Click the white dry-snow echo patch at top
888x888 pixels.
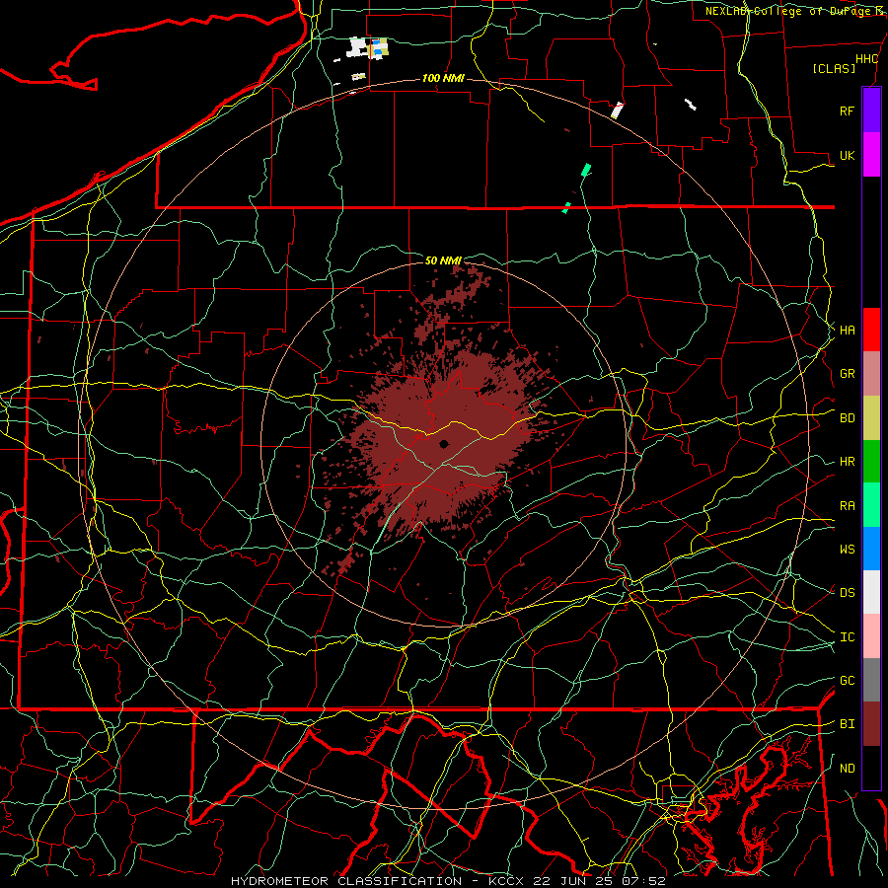point(358,47)
